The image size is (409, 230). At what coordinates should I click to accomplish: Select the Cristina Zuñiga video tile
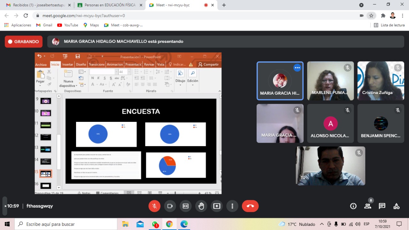(381, 81)
